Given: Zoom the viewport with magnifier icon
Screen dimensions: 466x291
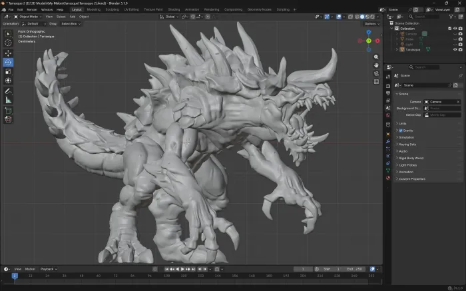Looking at the screenshot, I should [376, 57].
